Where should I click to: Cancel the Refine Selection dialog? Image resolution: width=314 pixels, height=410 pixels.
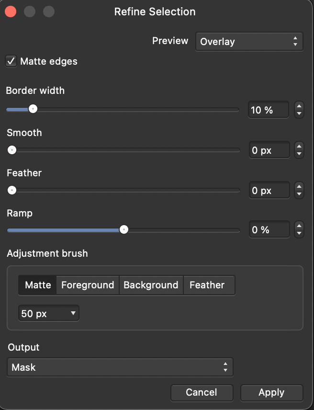pyautogui.click(x=202, y=392)
